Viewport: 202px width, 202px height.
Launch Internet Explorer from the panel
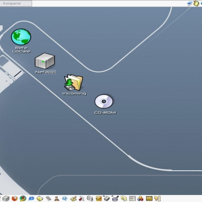[x=31, y=198]
